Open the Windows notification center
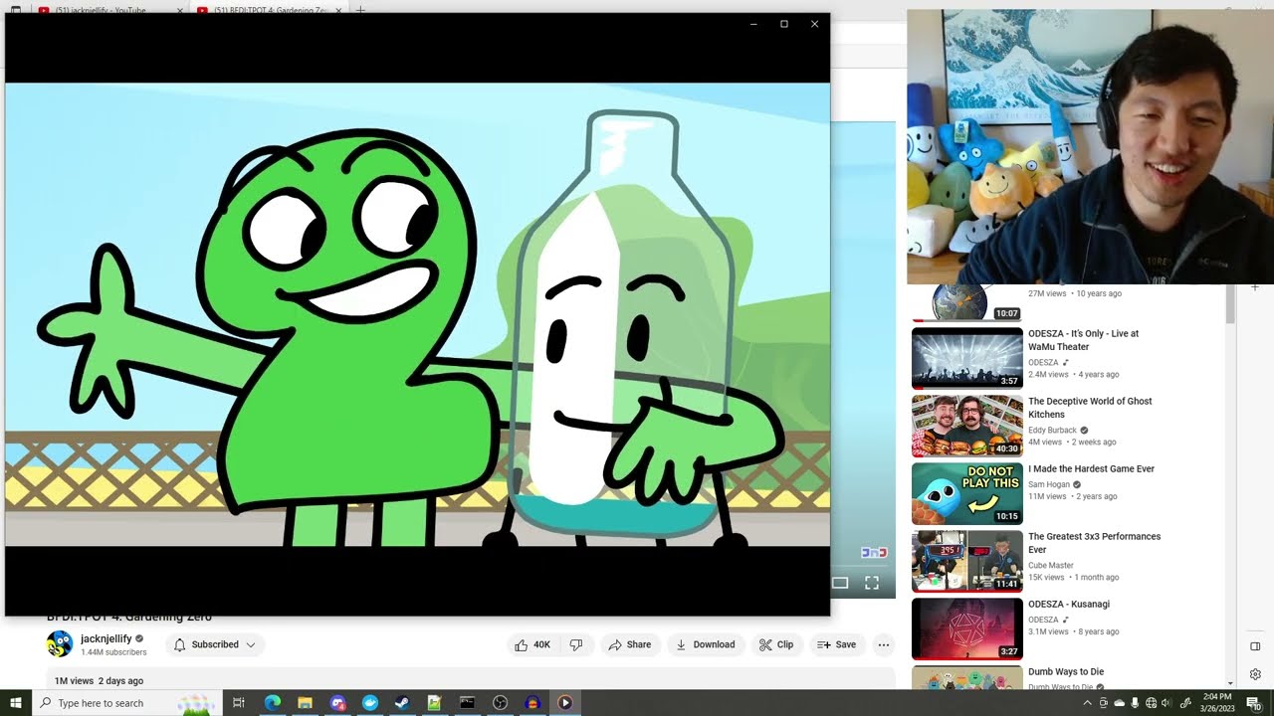Viewport: 1274px width, 716px height. tap(1253, 703)
